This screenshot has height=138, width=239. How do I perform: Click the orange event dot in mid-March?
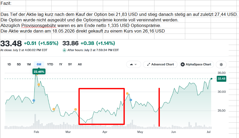(x=76, y=109)
